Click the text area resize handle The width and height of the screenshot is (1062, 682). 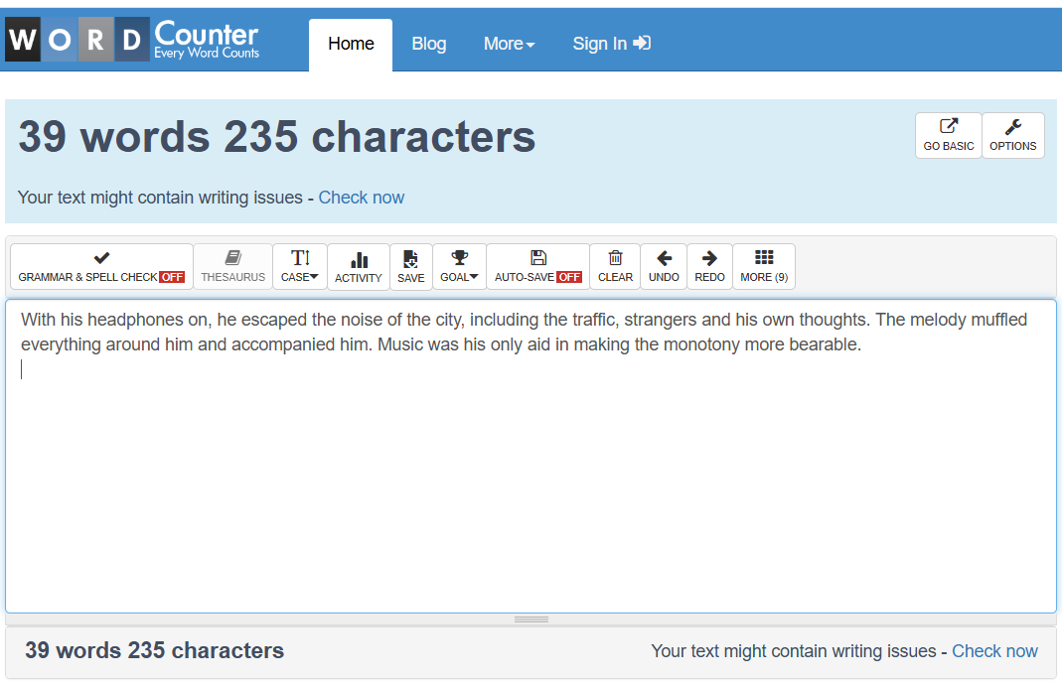point(531,619)
